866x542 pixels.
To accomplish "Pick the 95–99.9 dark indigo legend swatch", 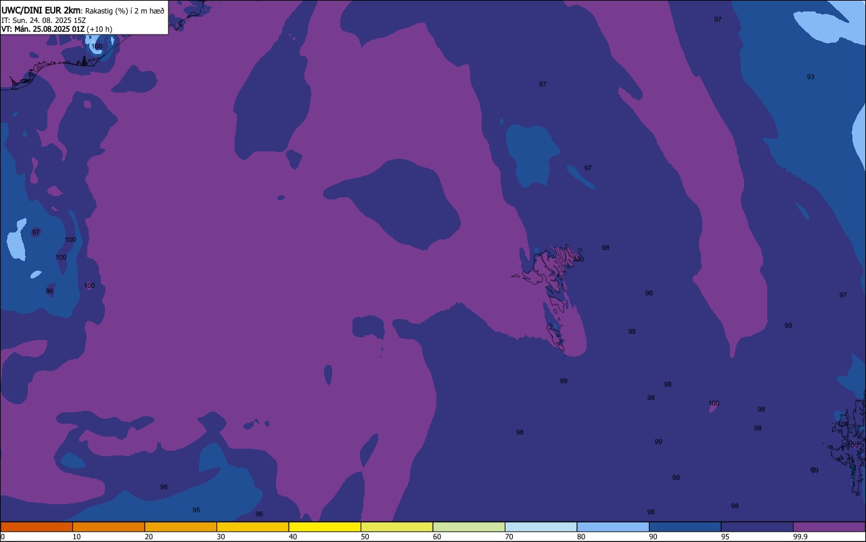I will pyautogui.click(x=757, y=526).
